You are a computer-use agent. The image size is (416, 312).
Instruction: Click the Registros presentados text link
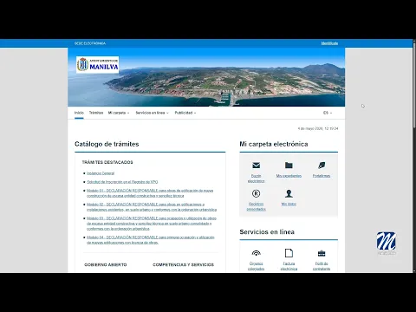(x=256, y=206)
